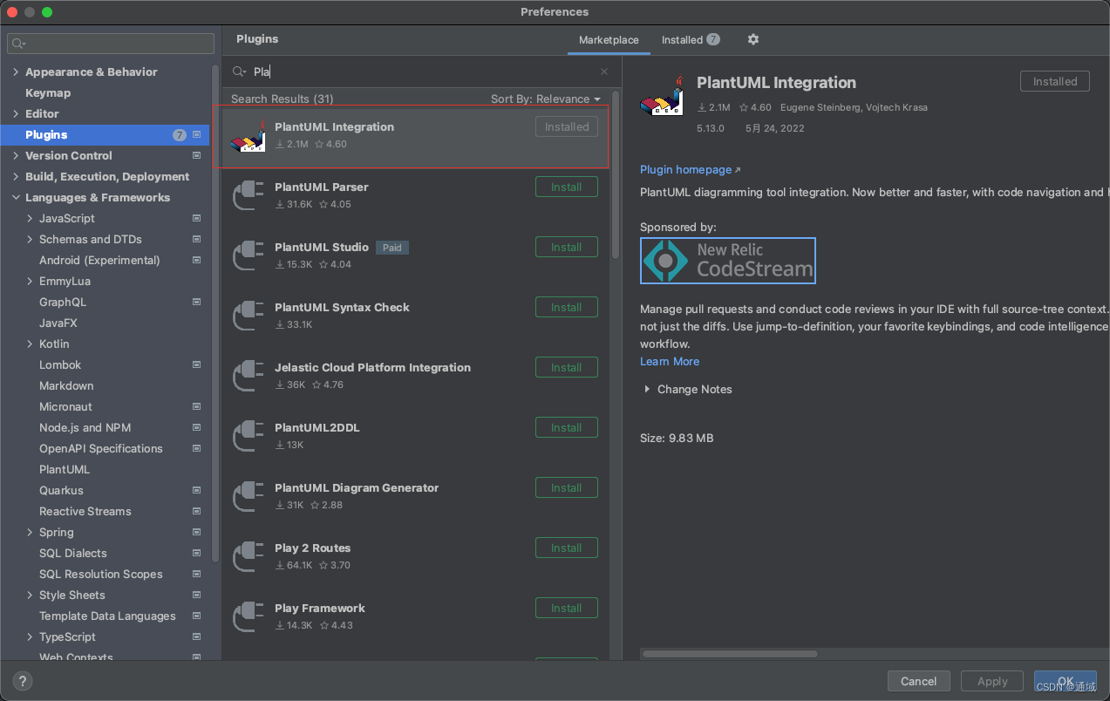
Task: Click the Apply button
Action: 992,682
